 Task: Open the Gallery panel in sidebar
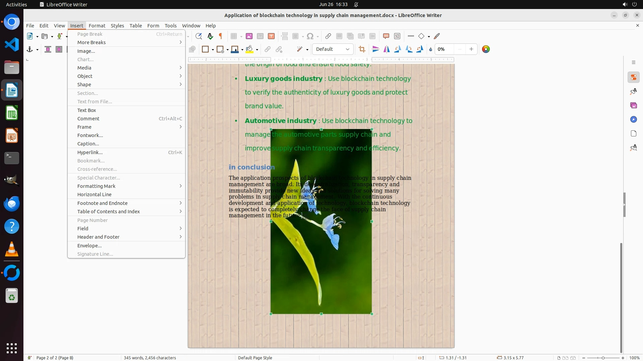[633, 106]
